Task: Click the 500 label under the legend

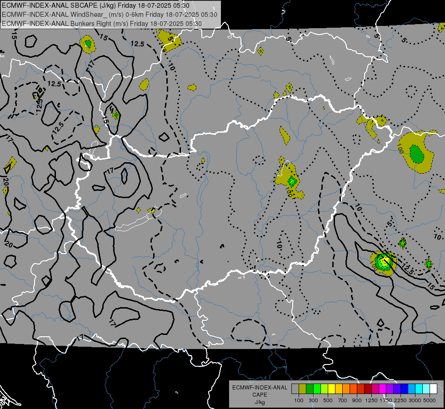Action: tap(328, 400)
